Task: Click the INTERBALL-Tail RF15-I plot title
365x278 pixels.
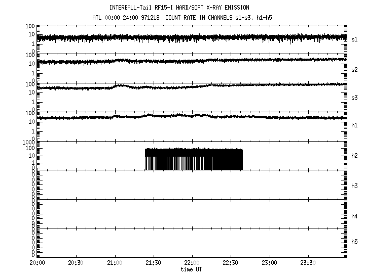Action: 179,8
